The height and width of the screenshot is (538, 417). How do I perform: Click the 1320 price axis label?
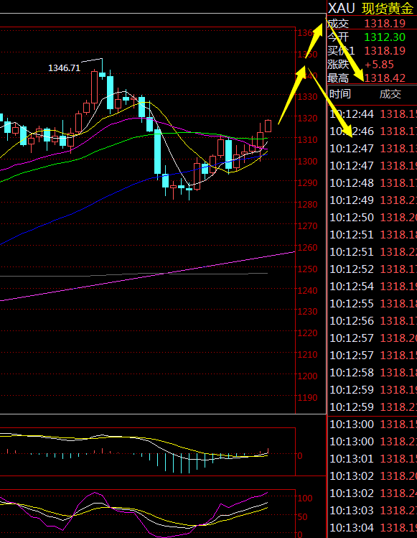(x=308, y=119)
